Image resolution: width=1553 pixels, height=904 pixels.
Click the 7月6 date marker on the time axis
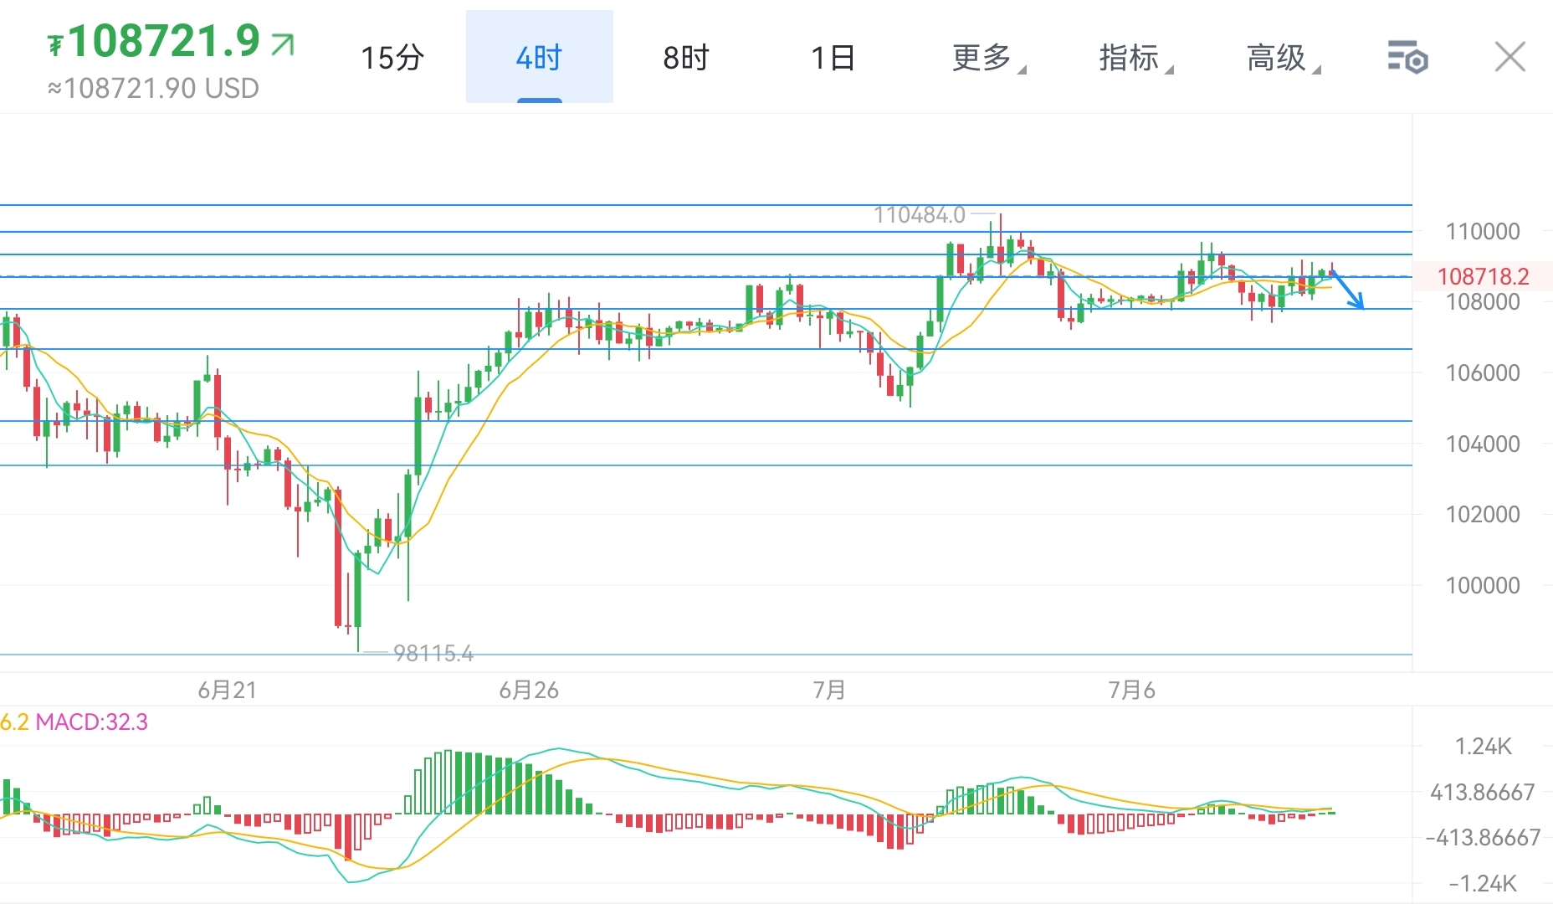pos(1131,691)
